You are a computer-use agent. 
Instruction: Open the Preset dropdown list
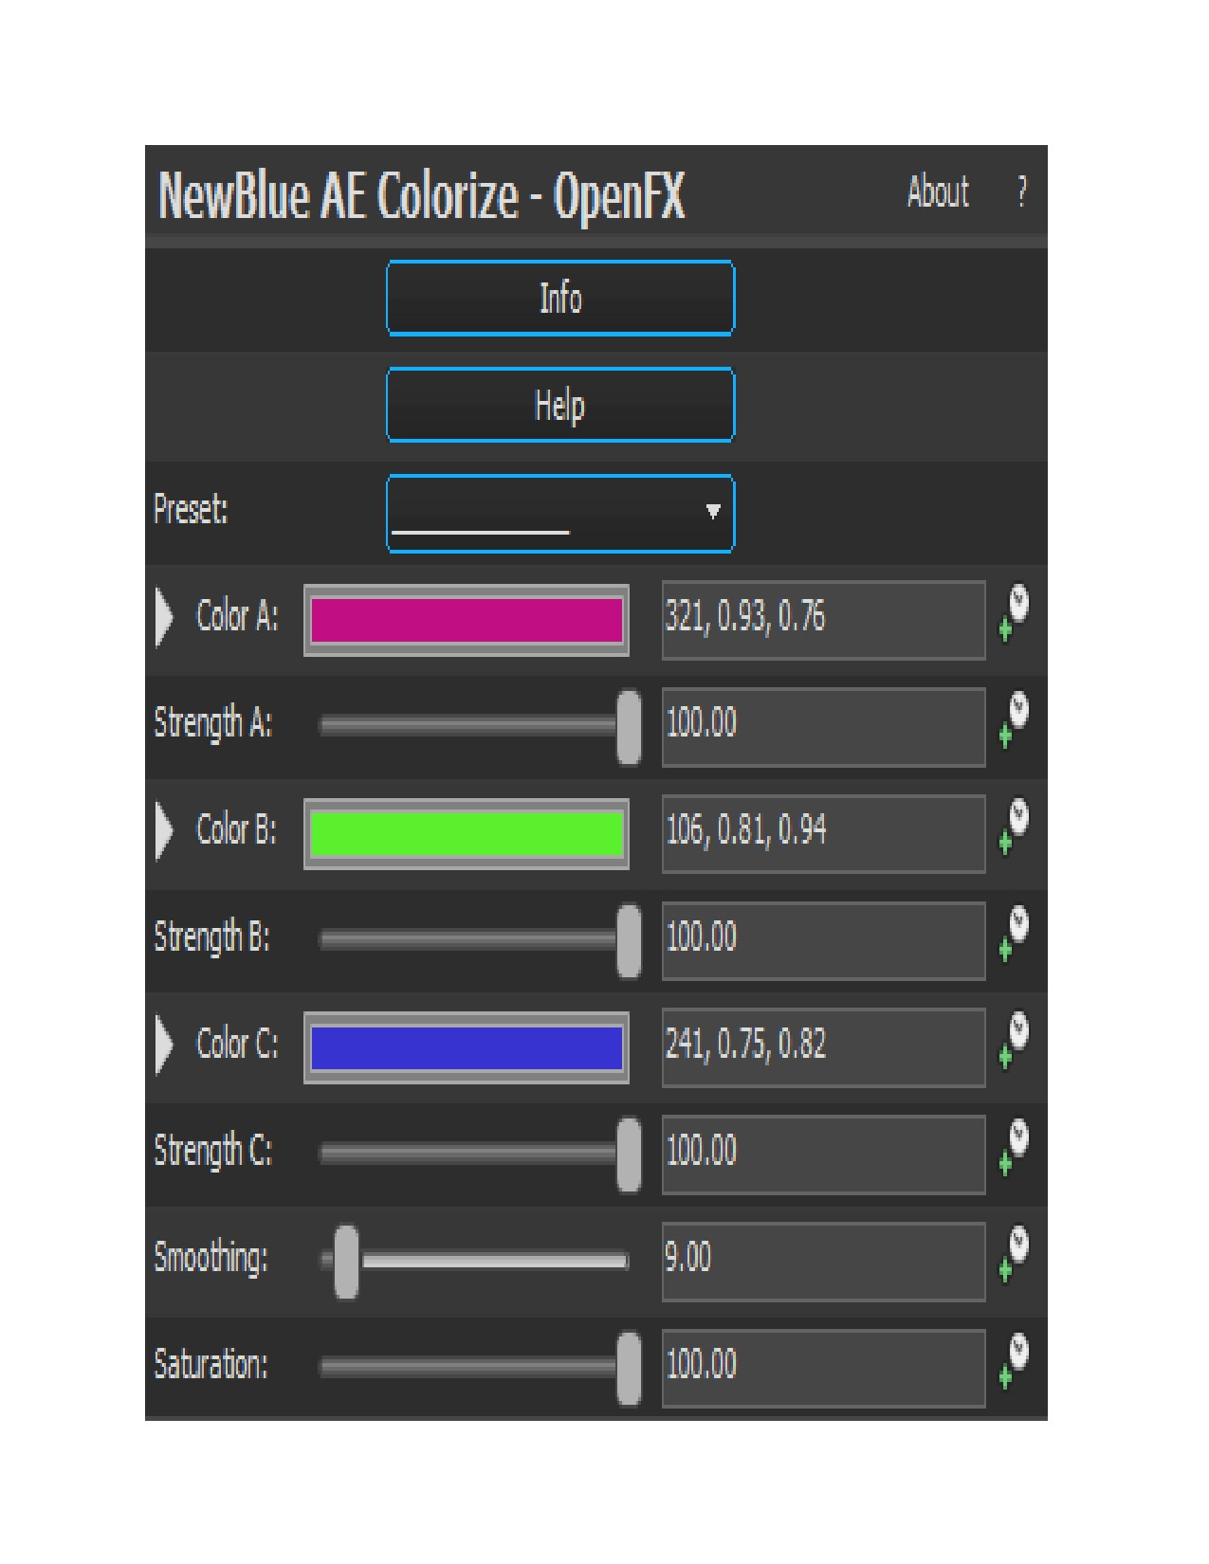pos(560,513)
